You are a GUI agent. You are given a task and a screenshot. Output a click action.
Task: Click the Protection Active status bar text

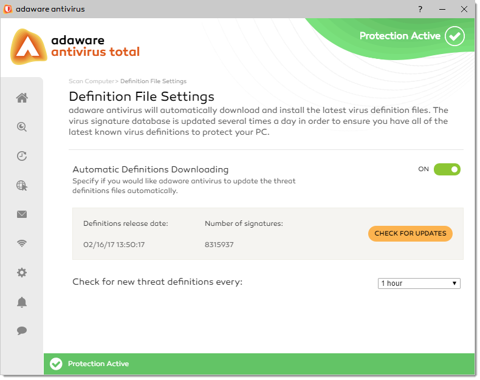click(98, 364)
